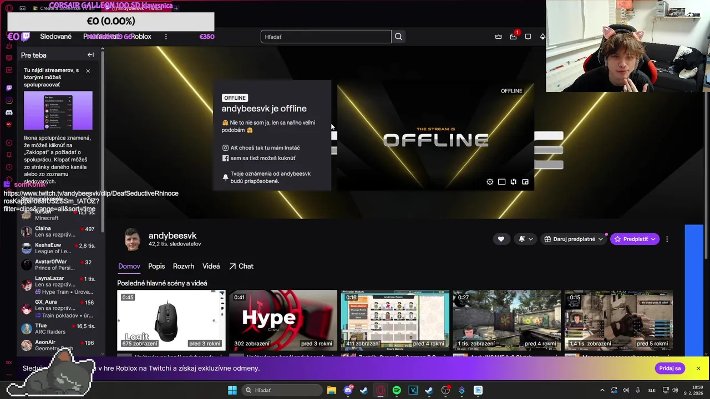Click the Posledné hlavné scény a videá heading
The height and width of the screenshot is (399, 710).
tap(162, 283)
